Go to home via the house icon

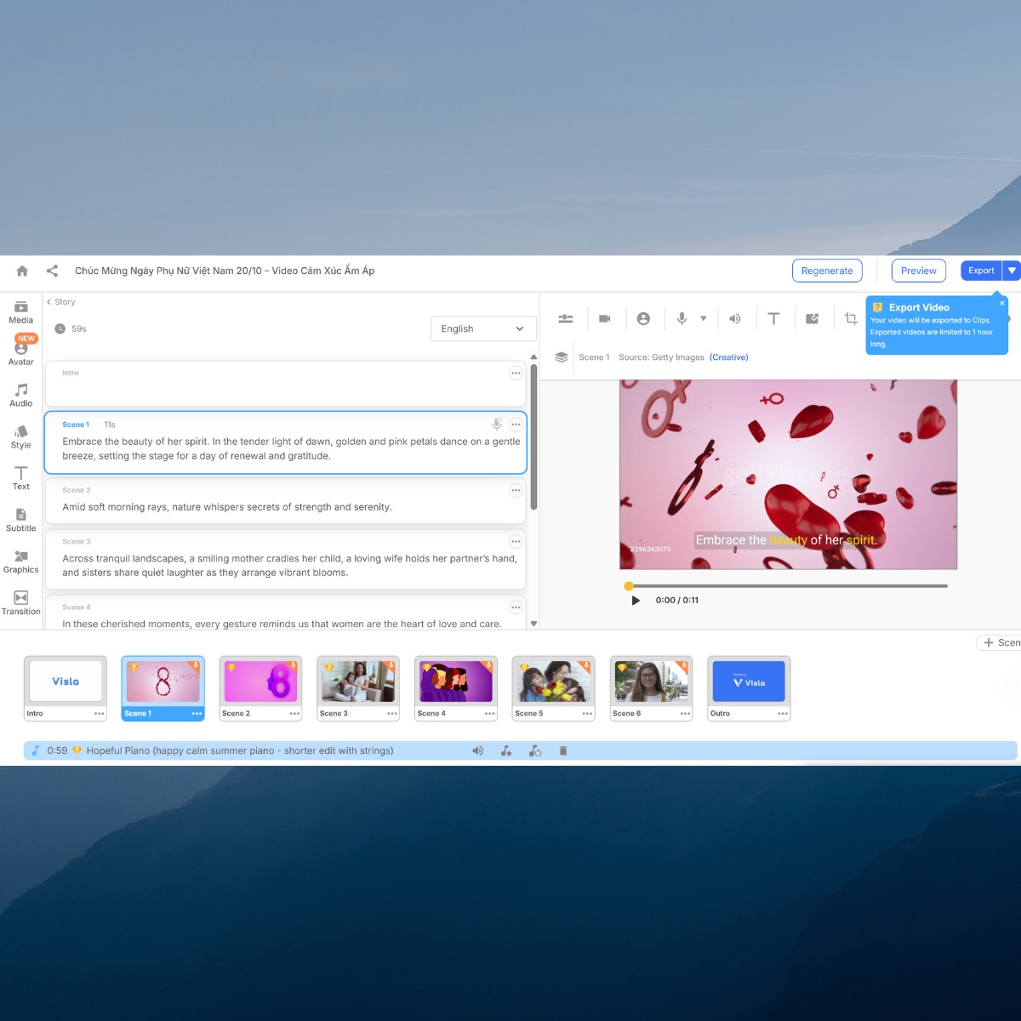point(22,271)
